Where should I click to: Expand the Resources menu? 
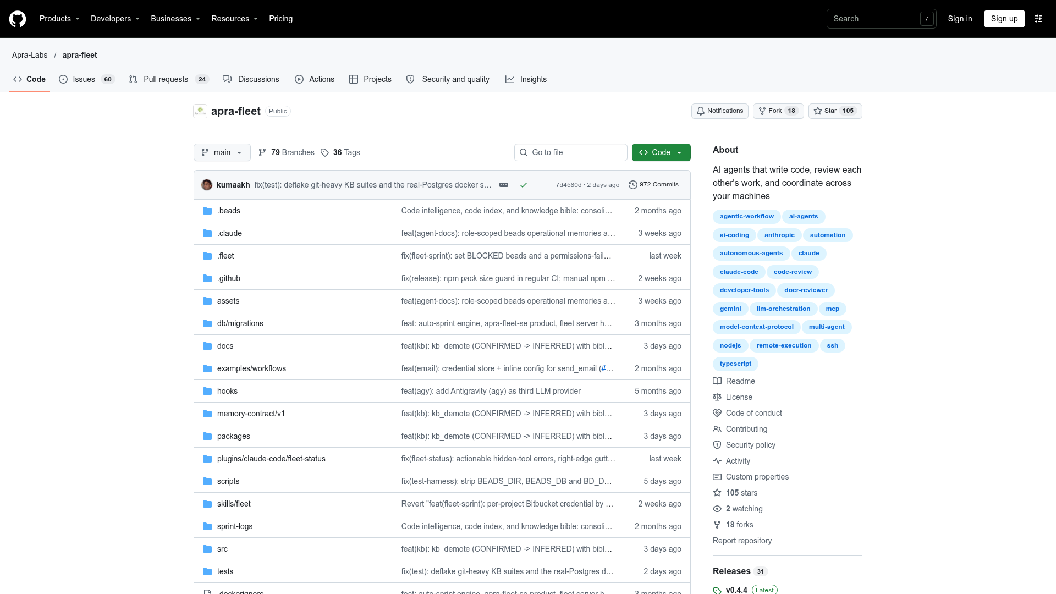[x=234, y=19]
